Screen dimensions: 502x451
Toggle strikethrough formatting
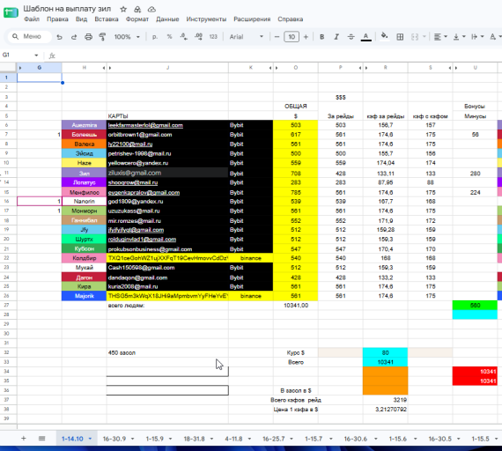[351, 37]
